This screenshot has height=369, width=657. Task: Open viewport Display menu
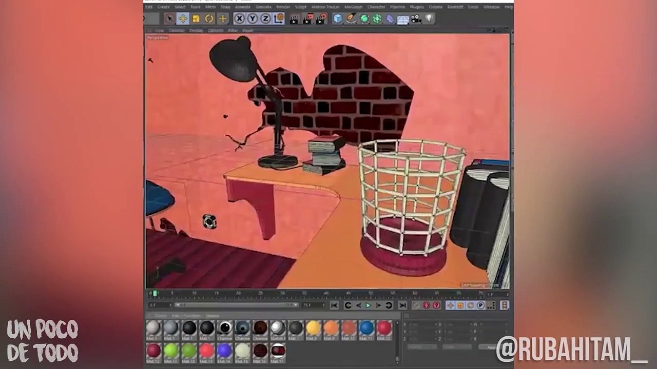(196, 31)
